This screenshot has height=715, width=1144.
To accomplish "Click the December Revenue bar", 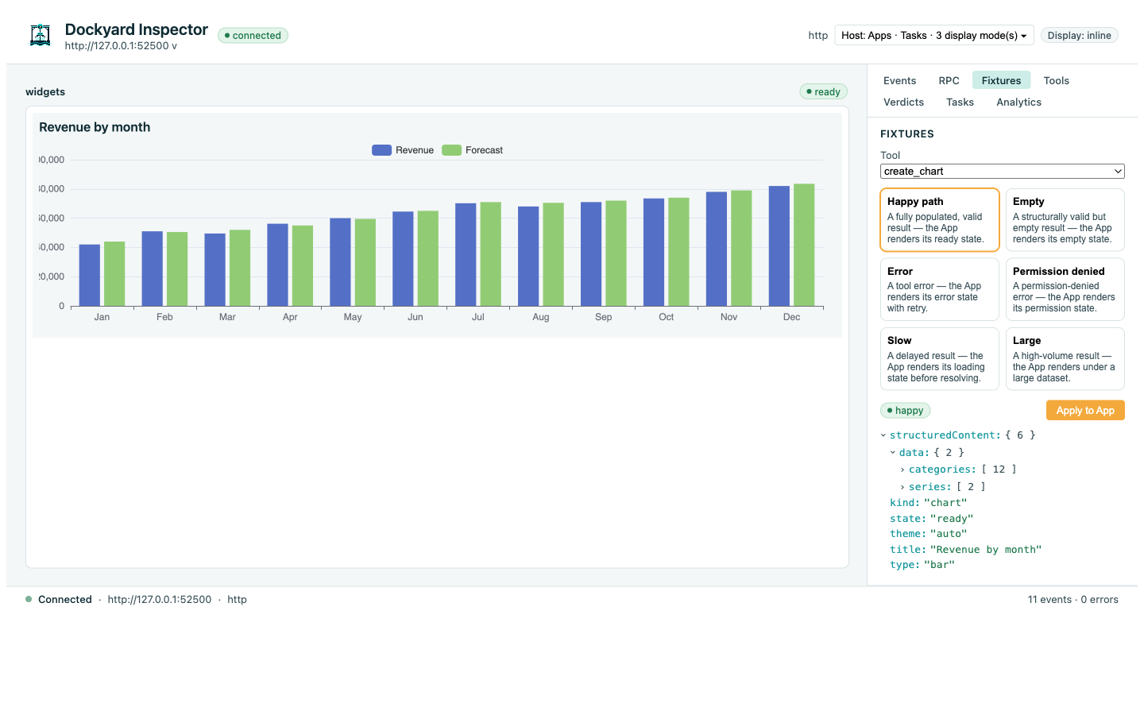I will [779, 246].
